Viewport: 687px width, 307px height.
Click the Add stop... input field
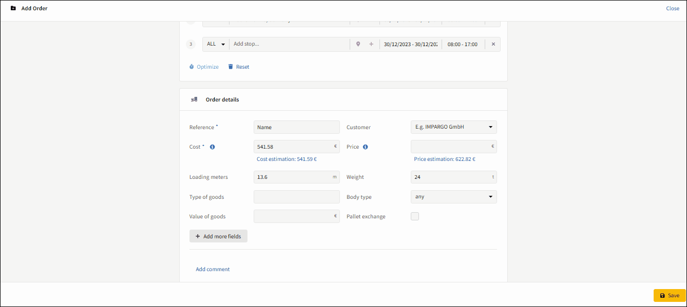[x=289, y=44]
